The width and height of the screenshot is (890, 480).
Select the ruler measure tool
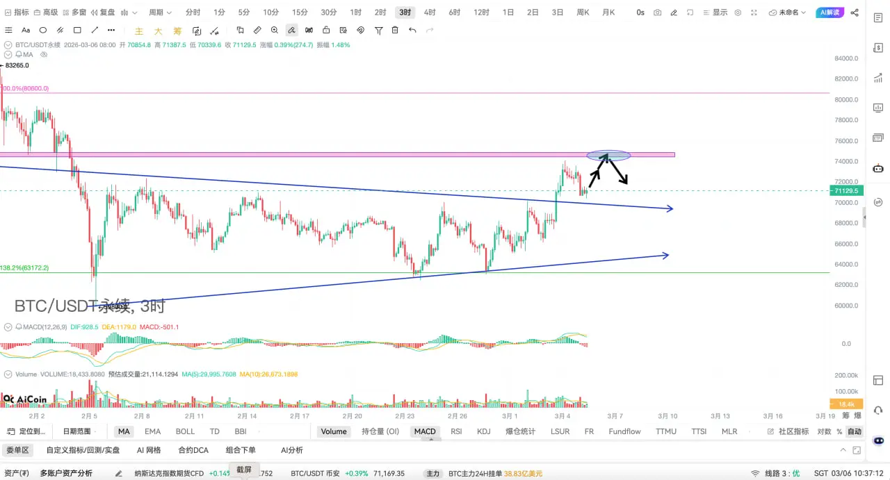tap(257, 30)
